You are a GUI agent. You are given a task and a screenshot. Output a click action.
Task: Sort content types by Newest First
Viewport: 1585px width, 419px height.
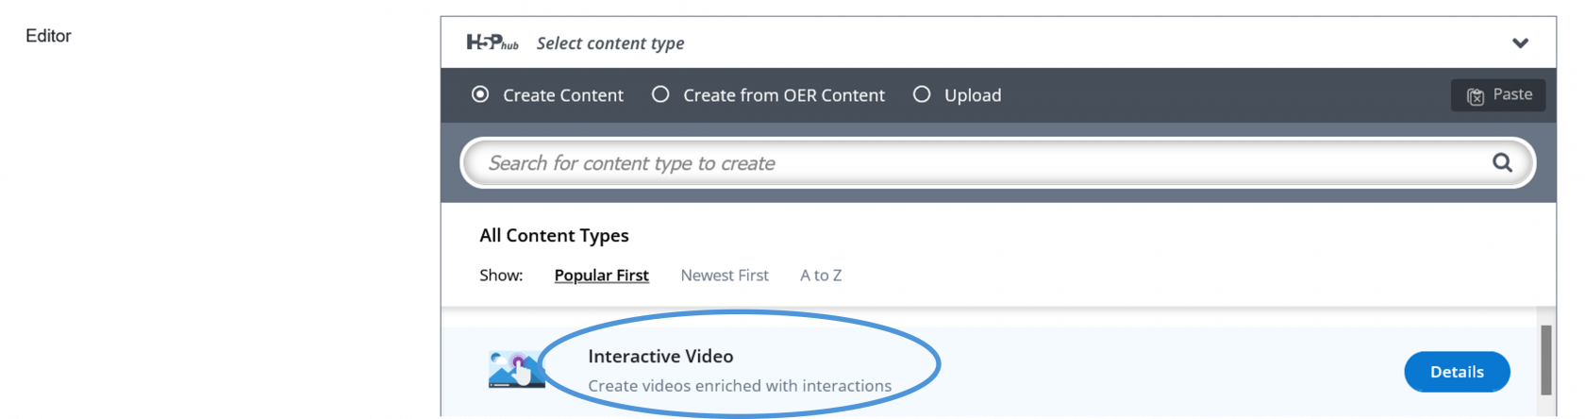[725, 276]
